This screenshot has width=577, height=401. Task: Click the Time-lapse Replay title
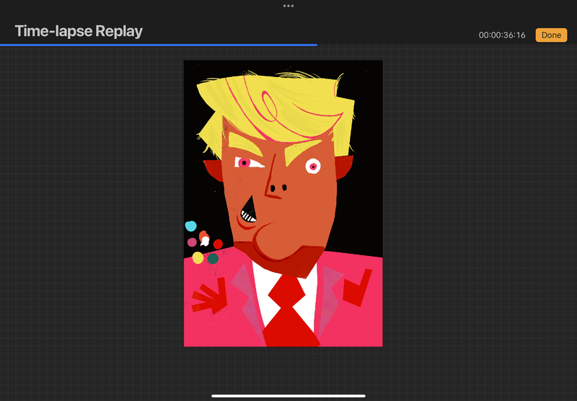79,31
